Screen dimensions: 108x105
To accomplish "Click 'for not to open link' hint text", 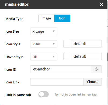I will coord(76,94).
